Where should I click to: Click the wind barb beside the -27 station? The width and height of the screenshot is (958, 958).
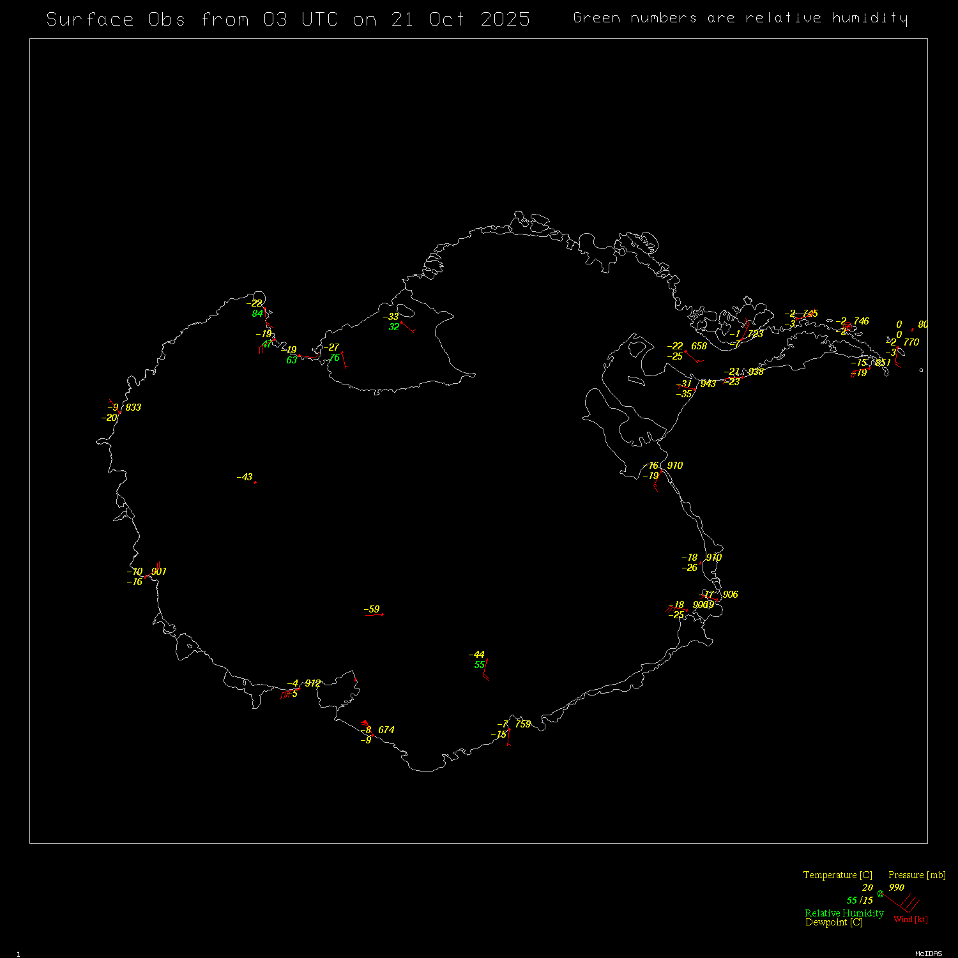click(344, 360)
